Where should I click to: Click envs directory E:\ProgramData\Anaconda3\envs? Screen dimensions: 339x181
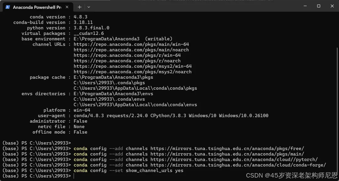[x=114, y=93]
